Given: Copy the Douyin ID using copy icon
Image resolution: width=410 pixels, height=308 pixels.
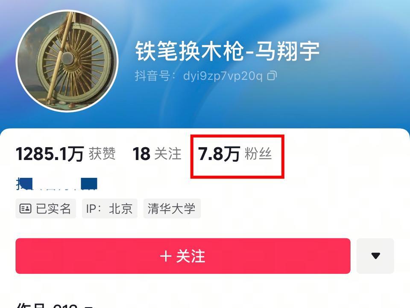Looking at the screenshot, I should (272, 76).
